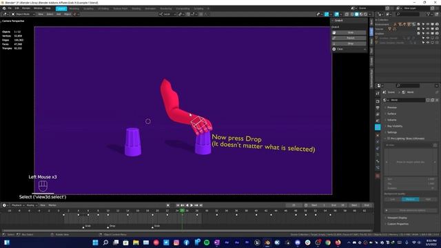Toggle Tutorial collection viewport eye icon
Screen dimensions: 441x248
[x=428, y=29]
